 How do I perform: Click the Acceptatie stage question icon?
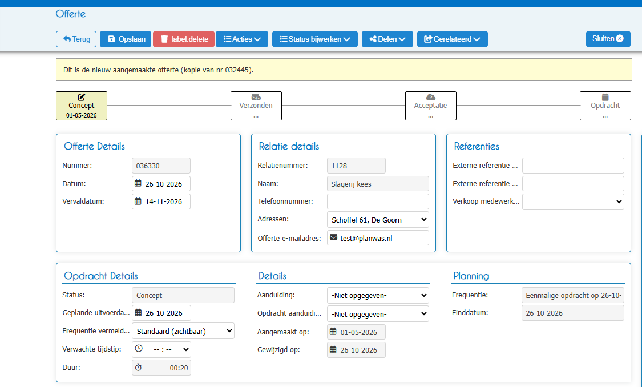[x=430, y=97]
